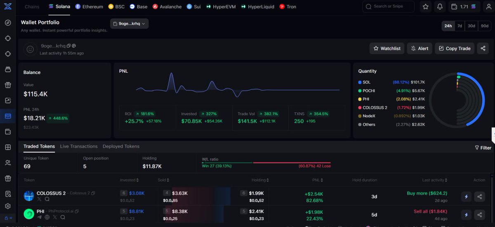
Task: Open the COLOSSUS 2 token name
Action: click(51, 193)
